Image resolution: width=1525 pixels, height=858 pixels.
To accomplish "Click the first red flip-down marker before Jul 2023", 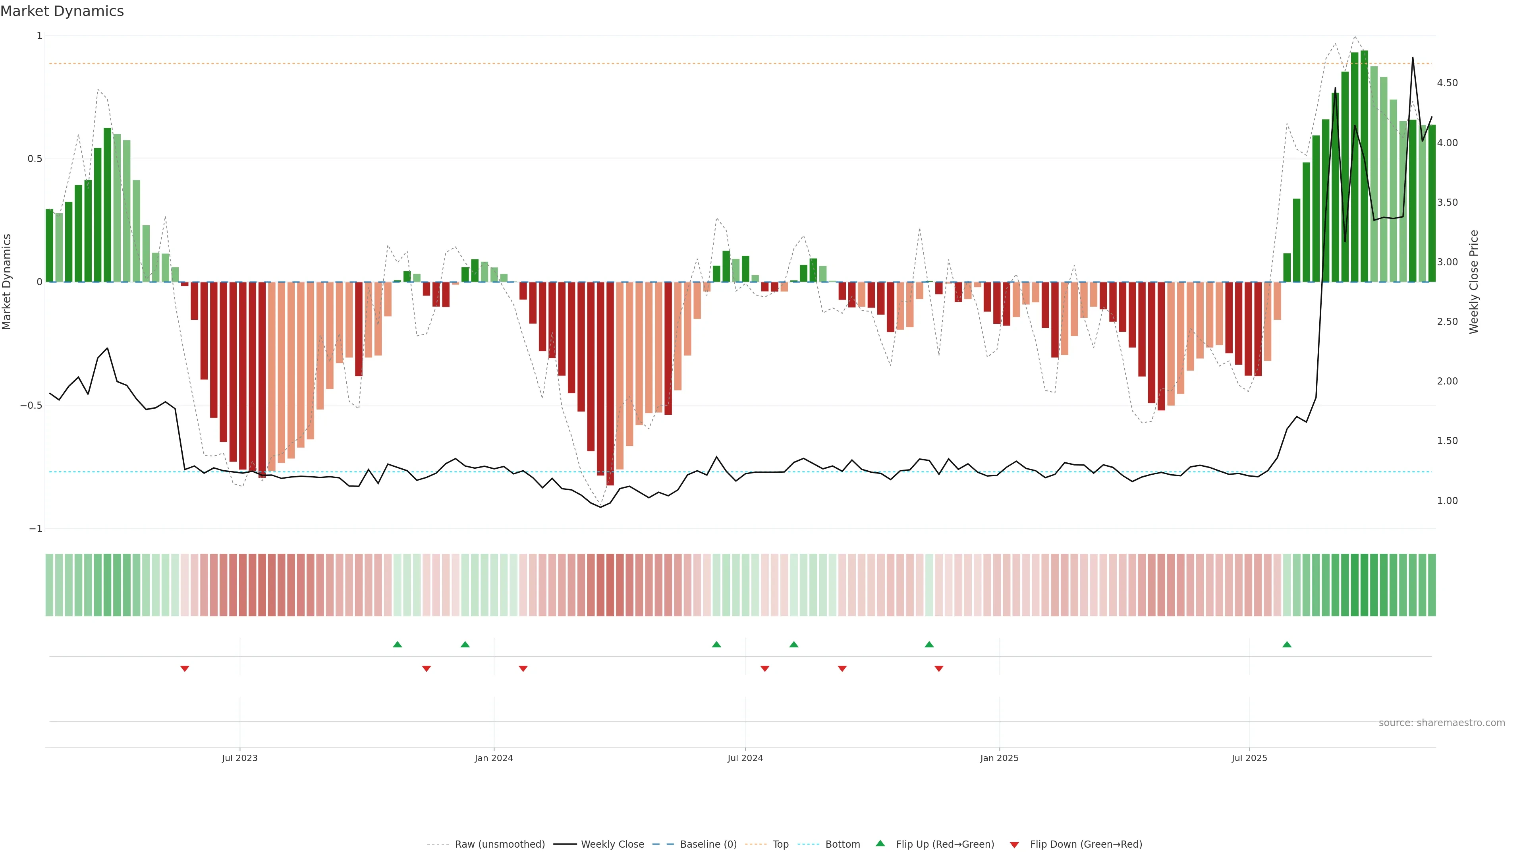I will pyautogui.click(x=185, y=669).
